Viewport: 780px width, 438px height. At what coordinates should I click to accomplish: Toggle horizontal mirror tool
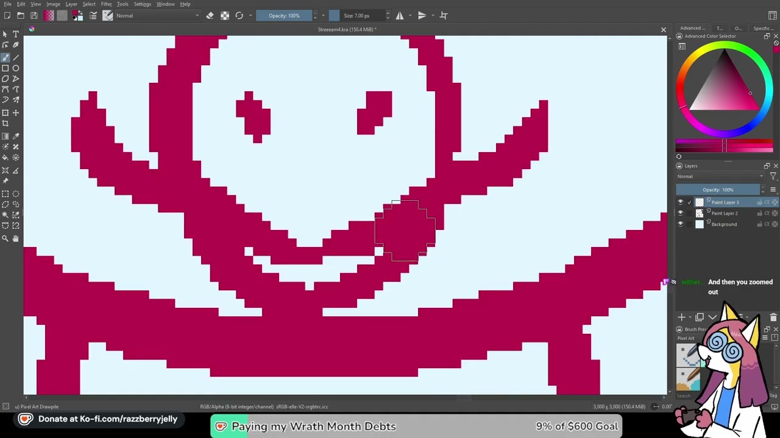(x=400, y=15)
